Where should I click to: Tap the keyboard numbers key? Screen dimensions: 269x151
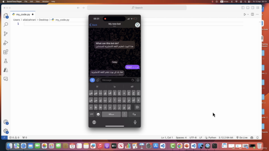pyautogui.click(x=92, y=115)
